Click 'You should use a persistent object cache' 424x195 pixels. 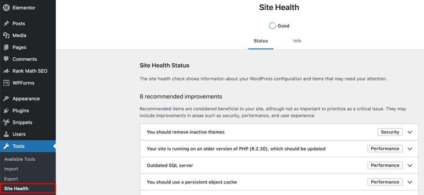(192, 182)
